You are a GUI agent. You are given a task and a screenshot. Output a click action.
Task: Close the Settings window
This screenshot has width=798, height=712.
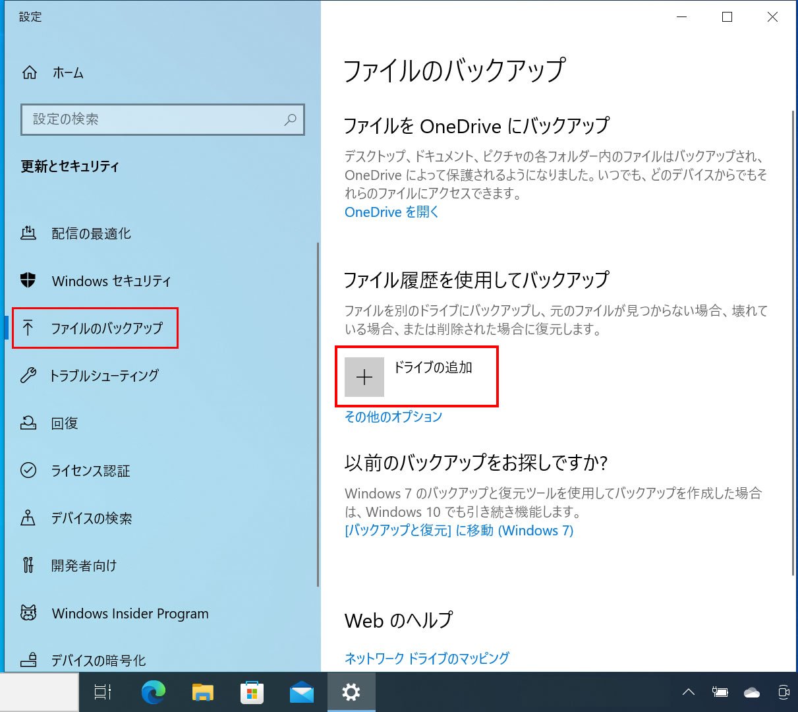[x=772, y=17]
